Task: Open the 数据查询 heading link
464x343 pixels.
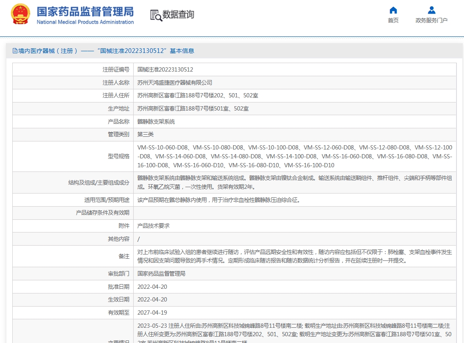Action: 178,14
